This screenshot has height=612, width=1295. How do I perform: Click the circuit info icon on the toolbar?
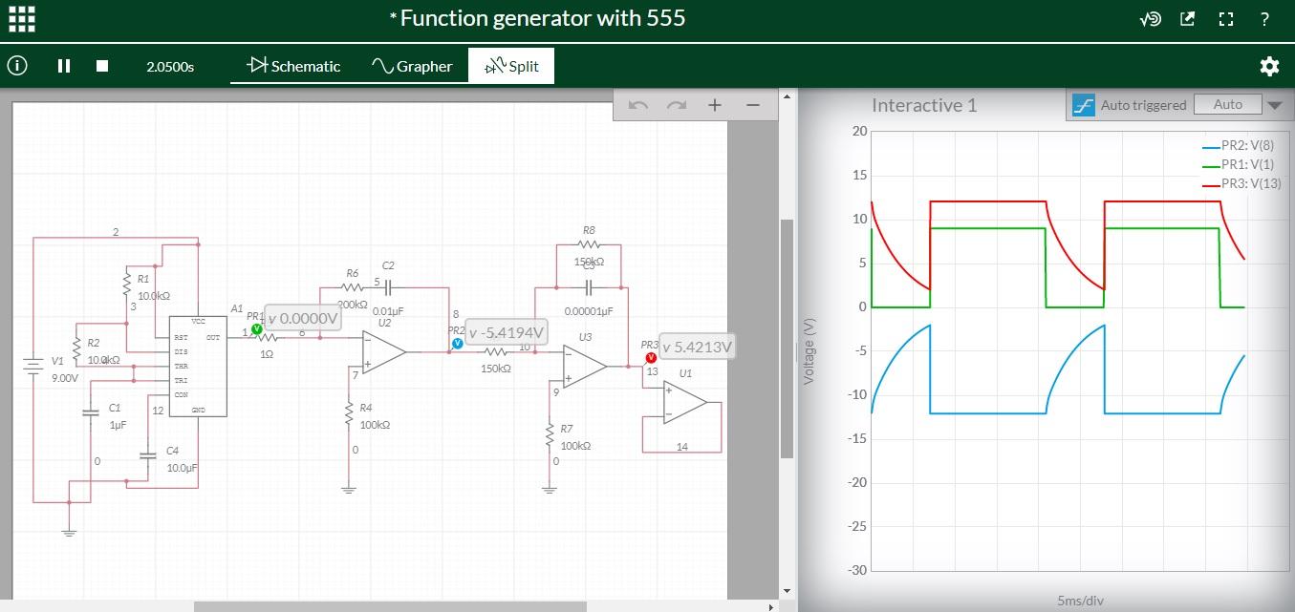coord(16,66)
